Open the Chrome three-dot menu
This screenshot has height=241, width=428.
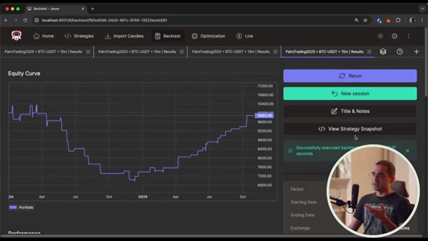coord(422,20)
